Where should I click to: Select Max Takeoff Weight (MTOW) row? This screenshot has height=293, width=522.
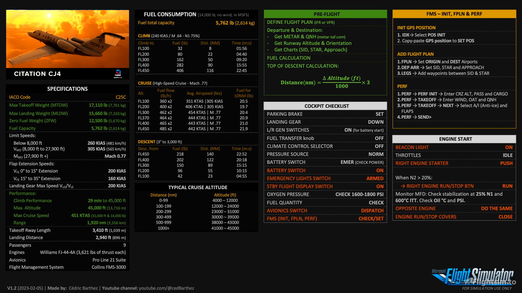[67, 105]
